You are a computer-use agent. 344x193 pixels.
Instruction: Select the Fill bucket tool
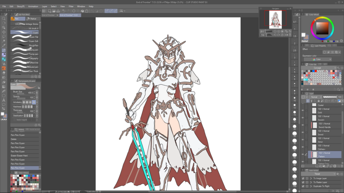(x=4, y=82)
